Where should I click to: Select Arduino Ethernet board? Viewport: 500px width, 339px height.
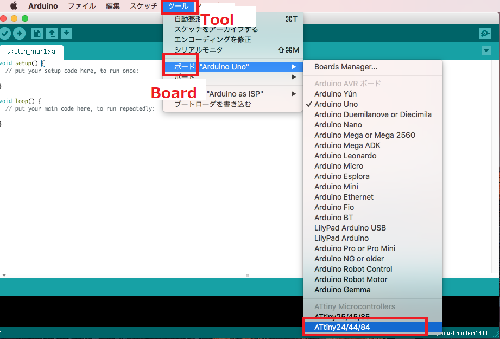(372, 197)
